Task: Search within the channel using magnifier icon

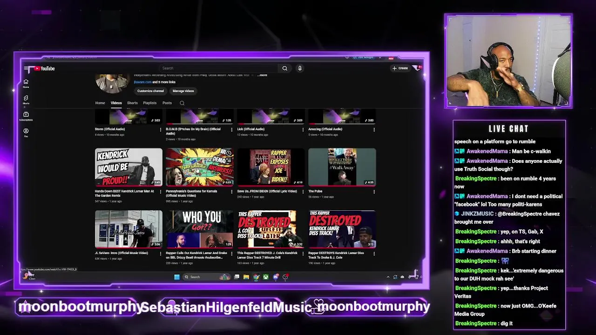Action: point(182,103)
